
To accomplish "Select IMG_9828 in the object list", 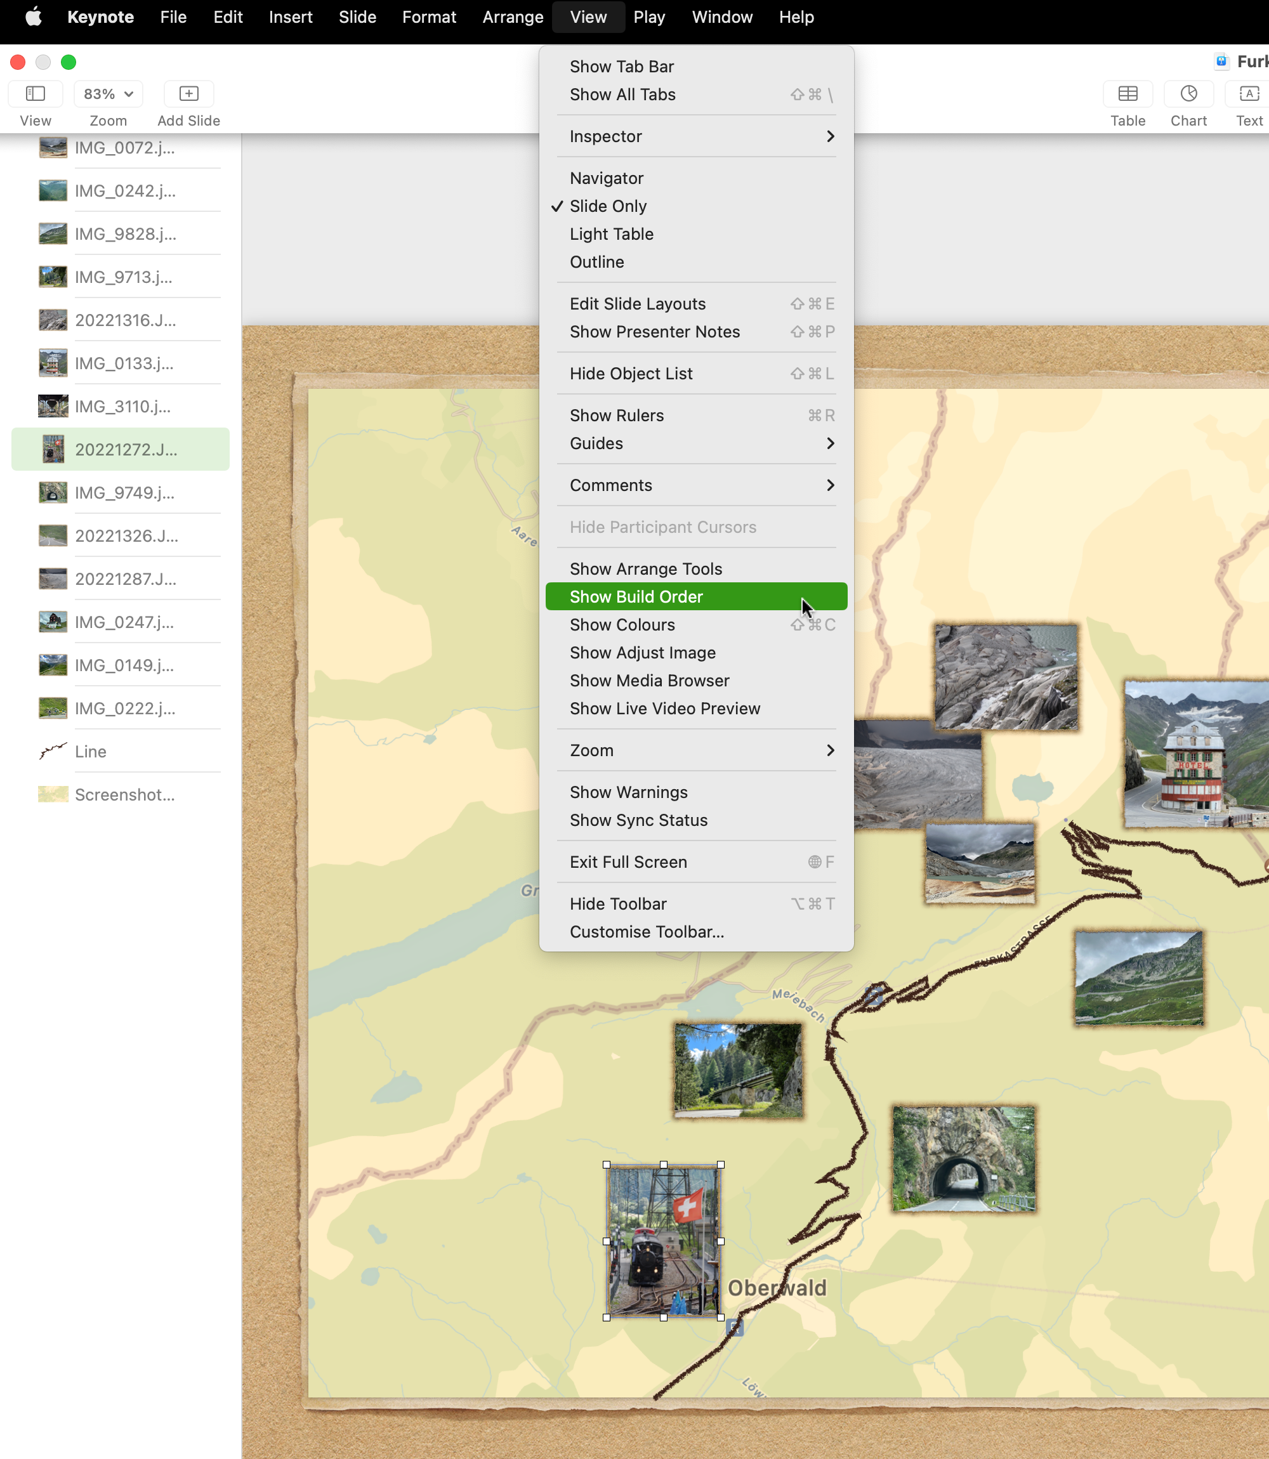I will point(121,233).
